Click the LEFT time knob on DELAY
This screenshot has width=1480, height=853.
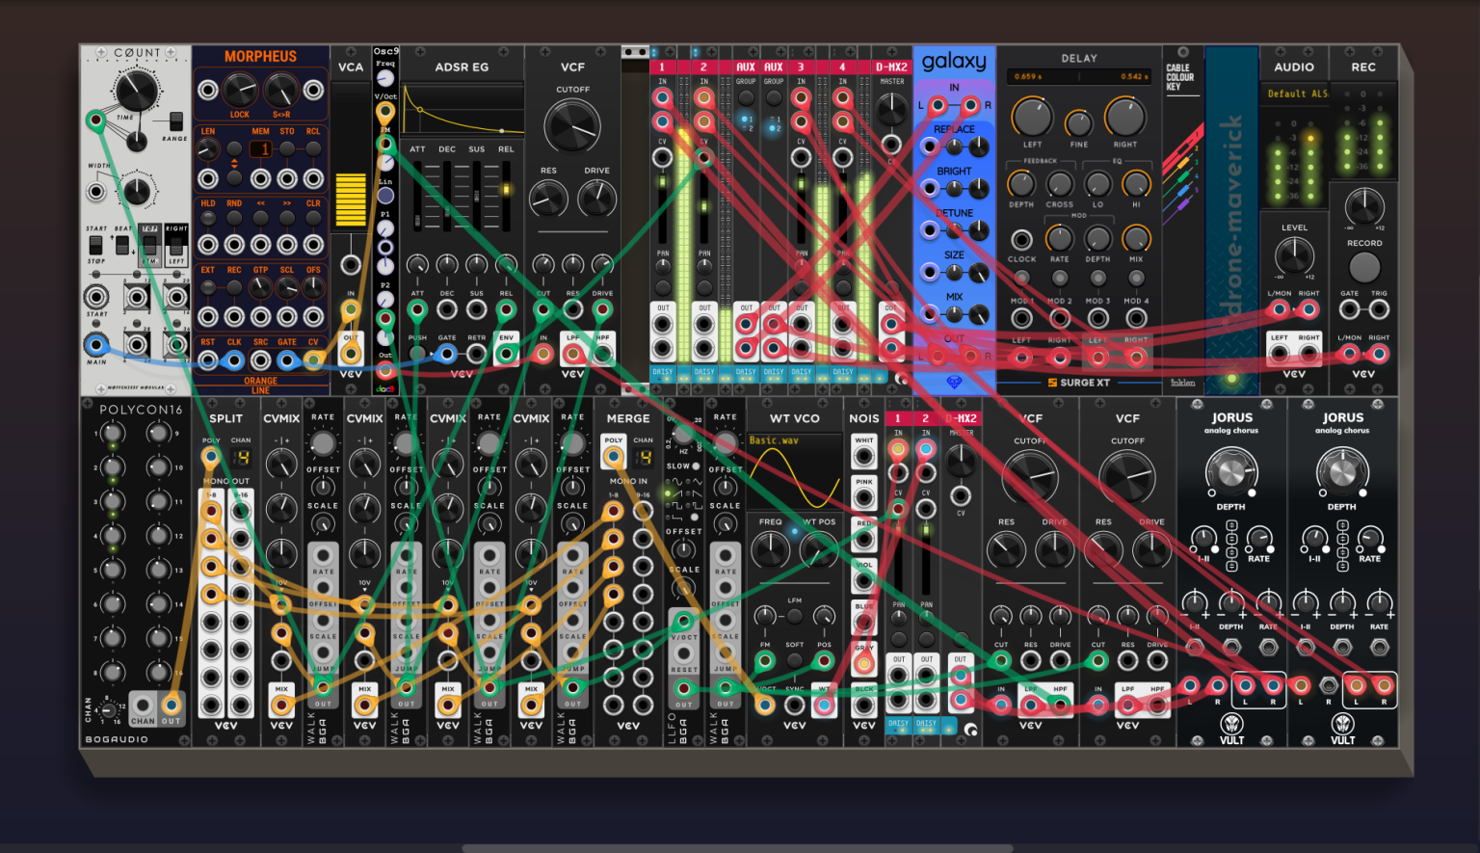click(1032, 117)
